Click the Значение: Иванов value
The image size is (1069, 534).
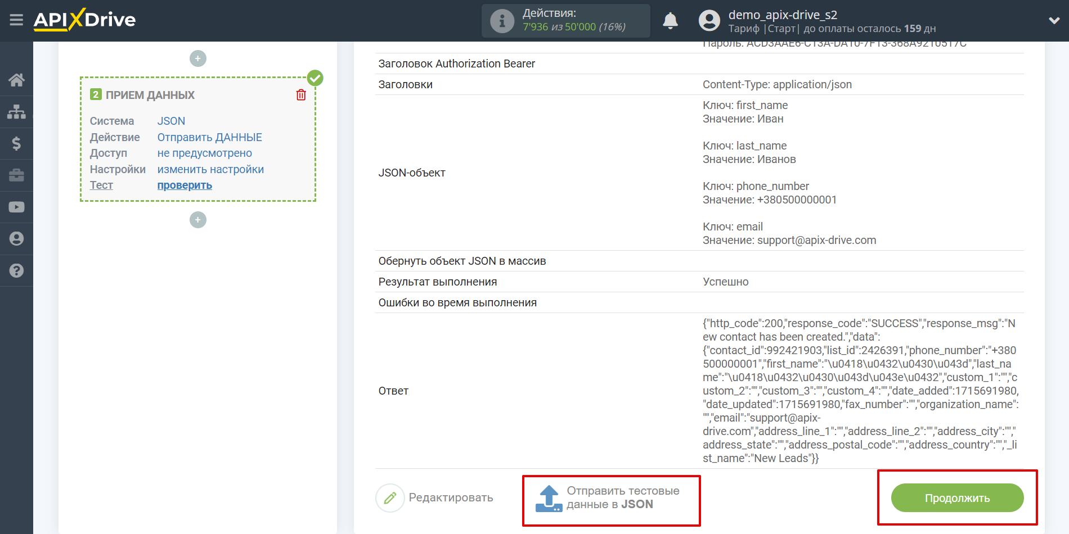[749, 159]
